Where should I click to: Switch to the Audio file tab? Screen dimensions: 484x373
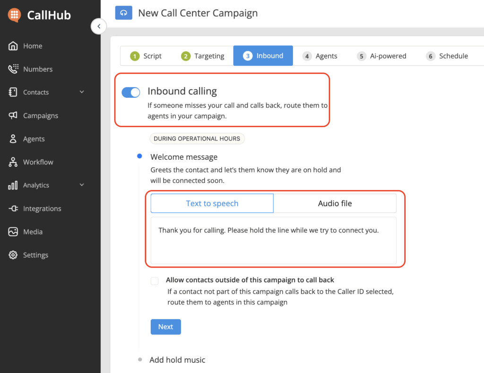point(335,203)
